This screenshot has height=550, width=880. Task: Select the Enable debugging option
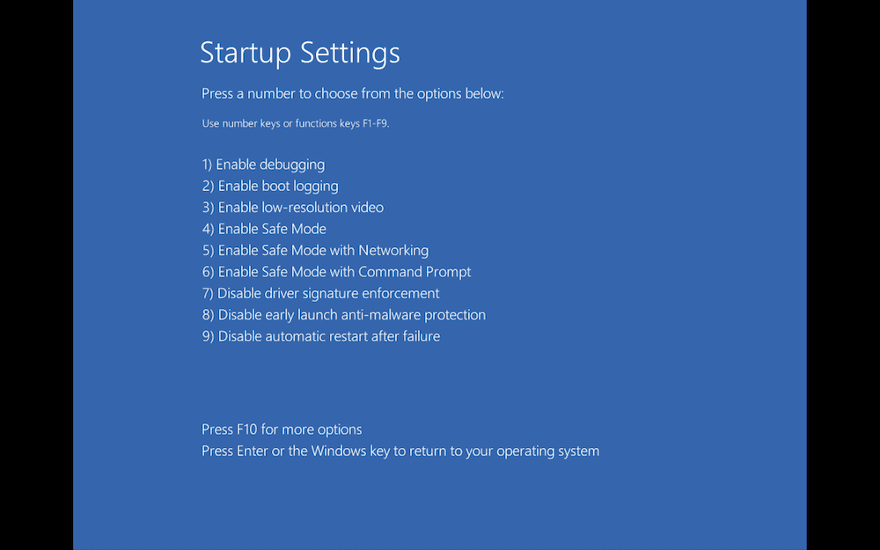[263, 165]
